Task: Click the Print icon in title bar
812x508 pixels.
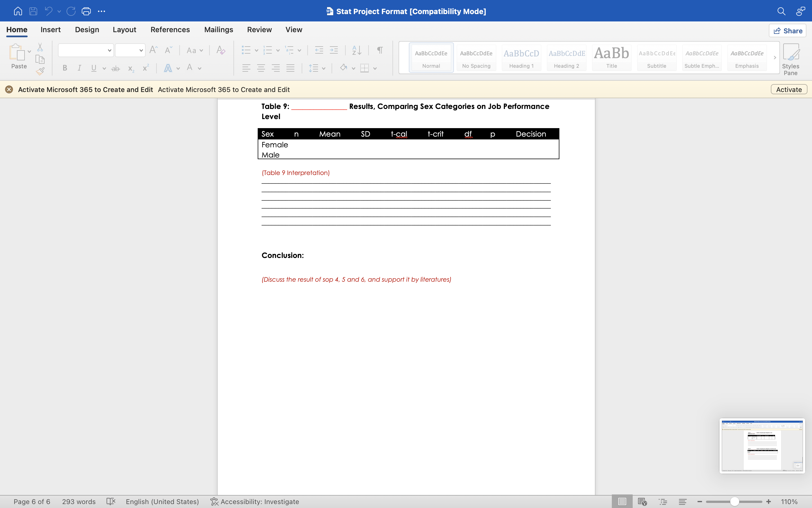Action: [x=86, y=11]
